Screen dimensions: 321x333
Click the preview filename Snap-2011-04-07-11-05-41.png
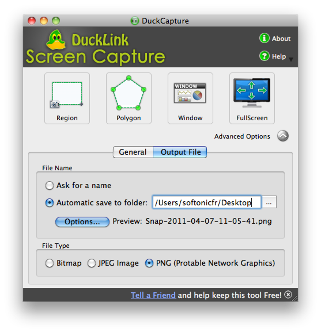point(209,221)
